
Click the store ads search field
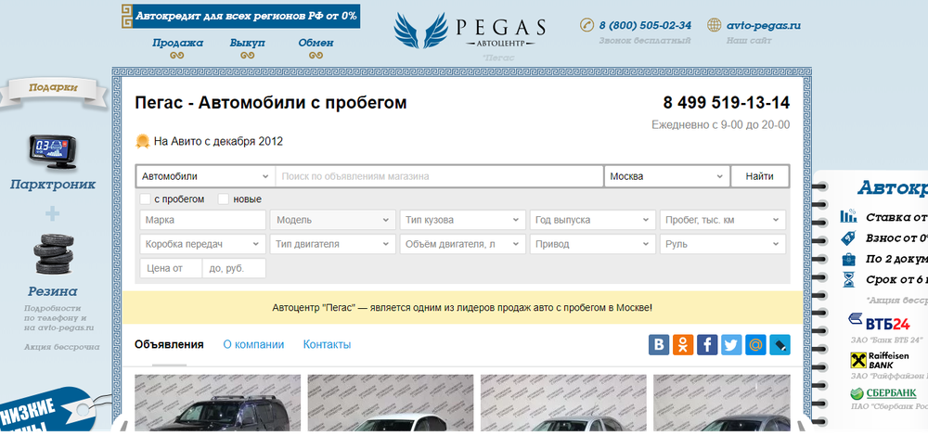coord(440,176)
